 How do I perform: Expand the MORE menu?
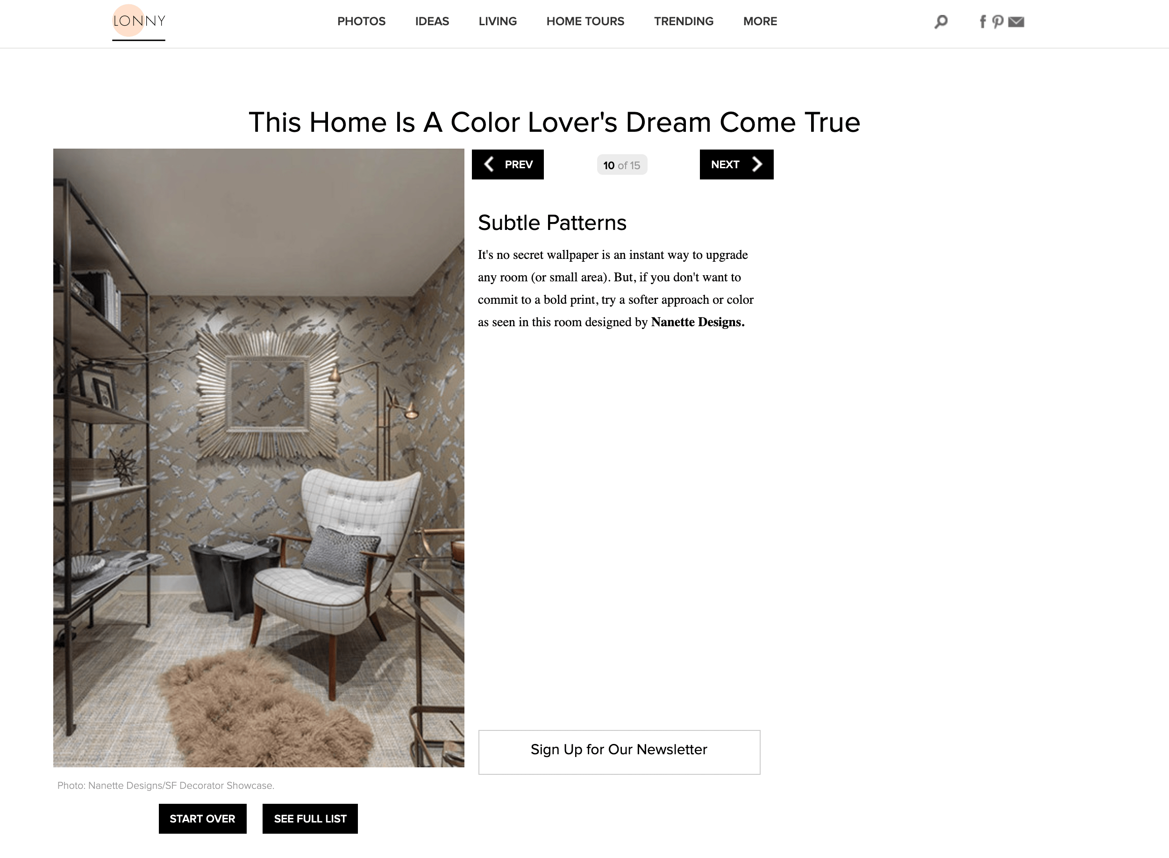click(x=760, y=21)
